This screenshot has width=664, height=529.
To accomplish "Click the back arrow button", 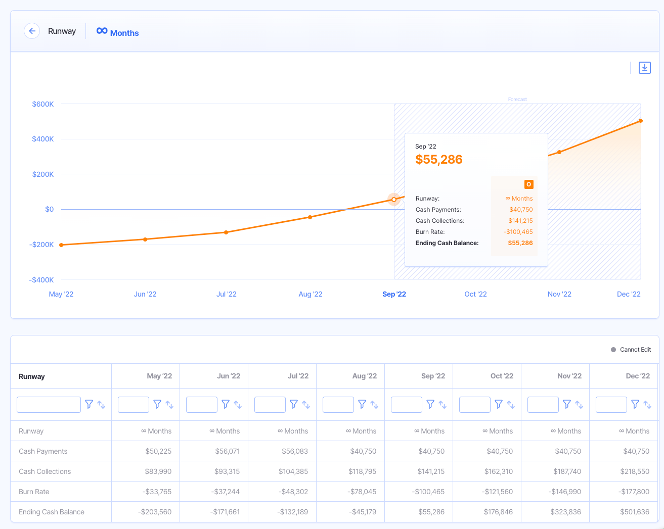I will 32,31.
